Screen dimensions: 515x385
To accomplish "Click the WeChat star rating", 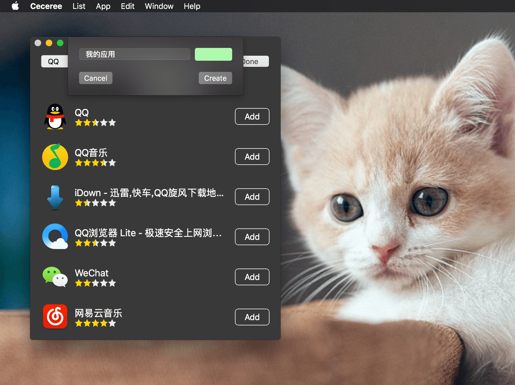I will 95,283.
